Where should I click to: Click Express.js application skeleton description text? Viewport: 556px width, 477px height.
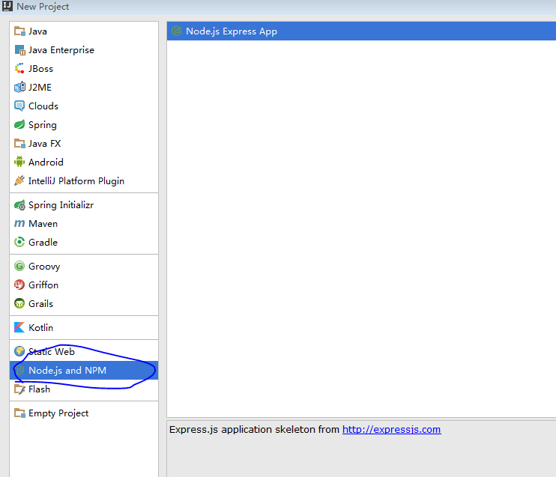click(x=254, y=430)
